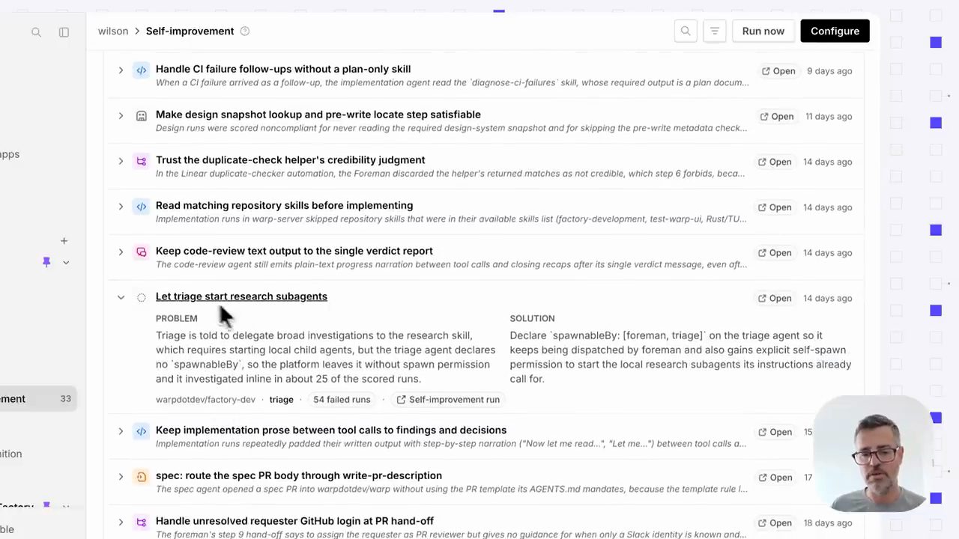Screen dimensions: 959x539
Task: Click the plus icon in the sidebar
Action: [64, 240]
